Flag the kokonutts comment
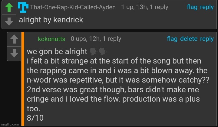 point(172,39)
